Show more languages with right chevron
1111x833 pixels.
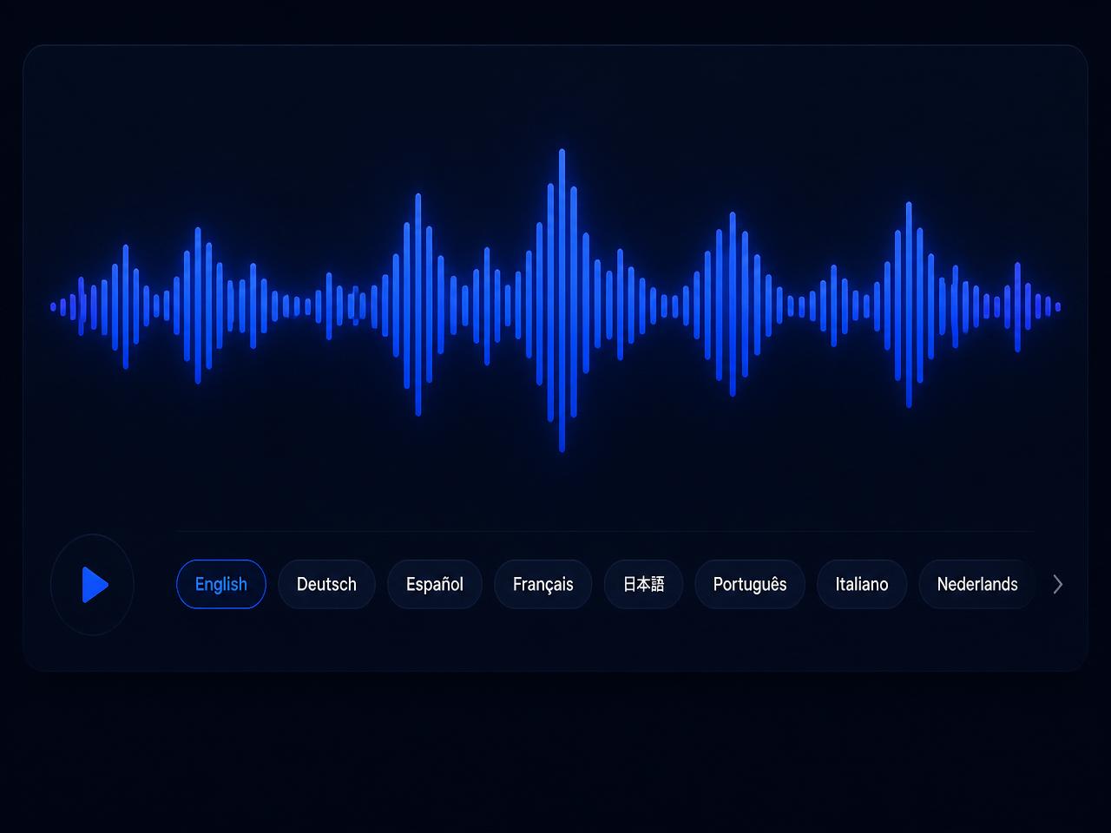coord(1057,585)
